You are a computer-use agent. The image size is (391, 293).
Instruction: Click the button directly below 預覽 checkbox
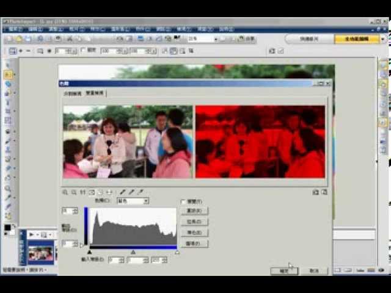(194, 211)
